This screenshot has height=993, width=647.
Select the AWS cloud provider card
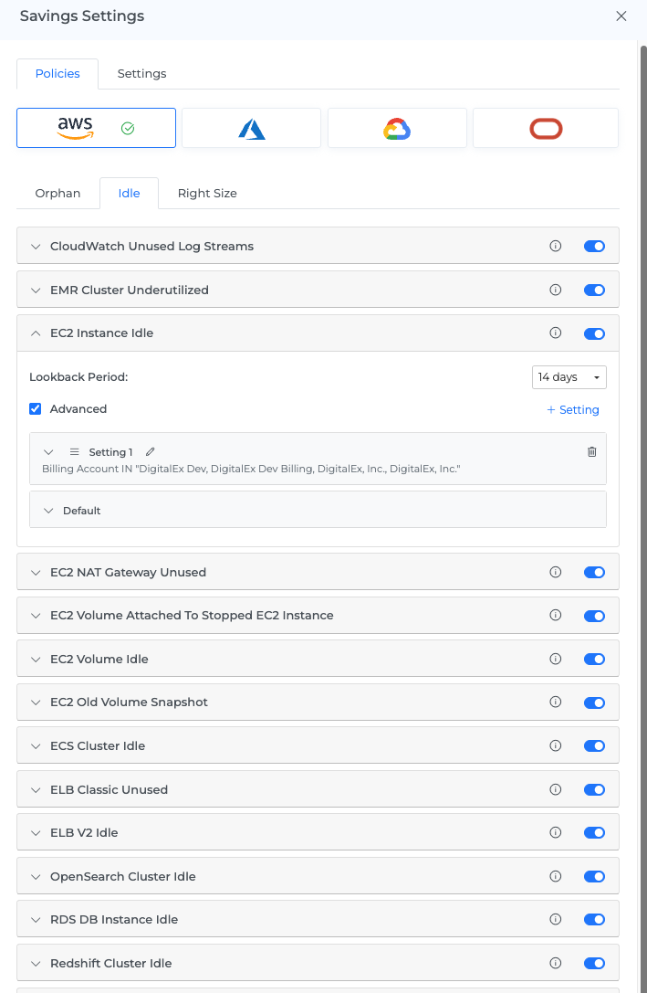pyautogui.click(x=96, y=128)
